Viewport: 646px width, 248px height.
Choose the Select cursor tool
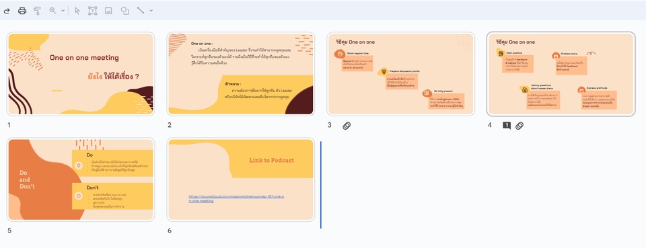tap(77, 11)
